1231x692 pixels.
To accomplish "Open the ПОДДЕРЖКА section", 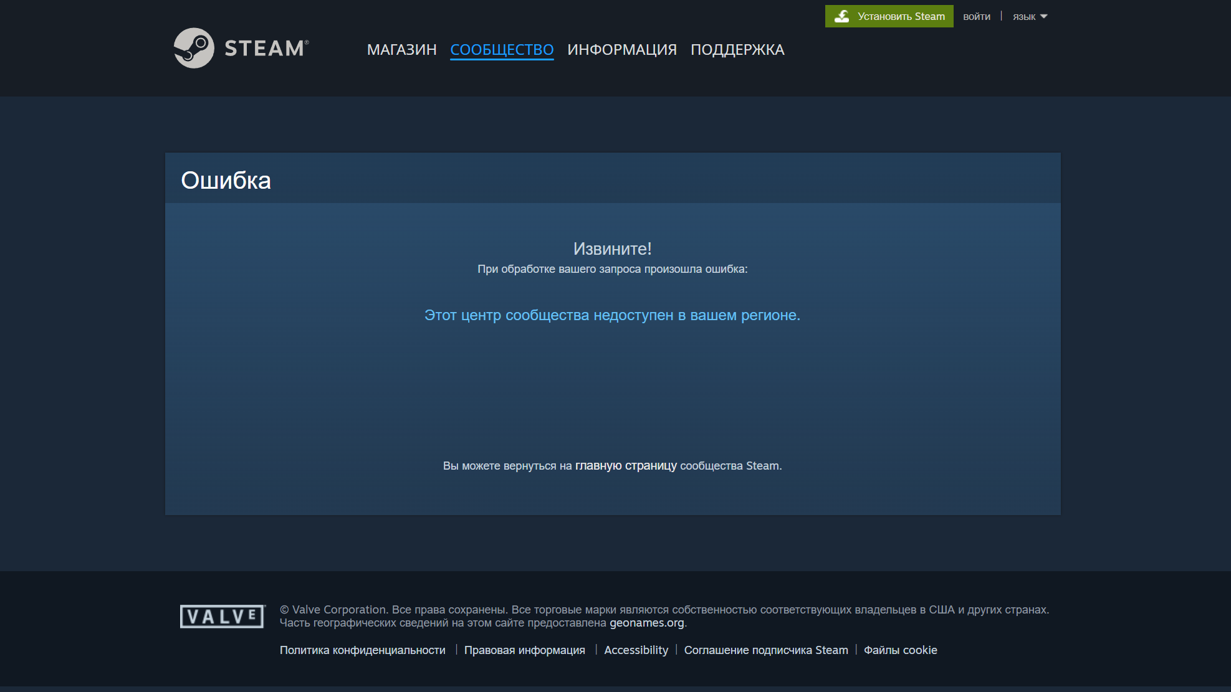I will pos(737,50).
